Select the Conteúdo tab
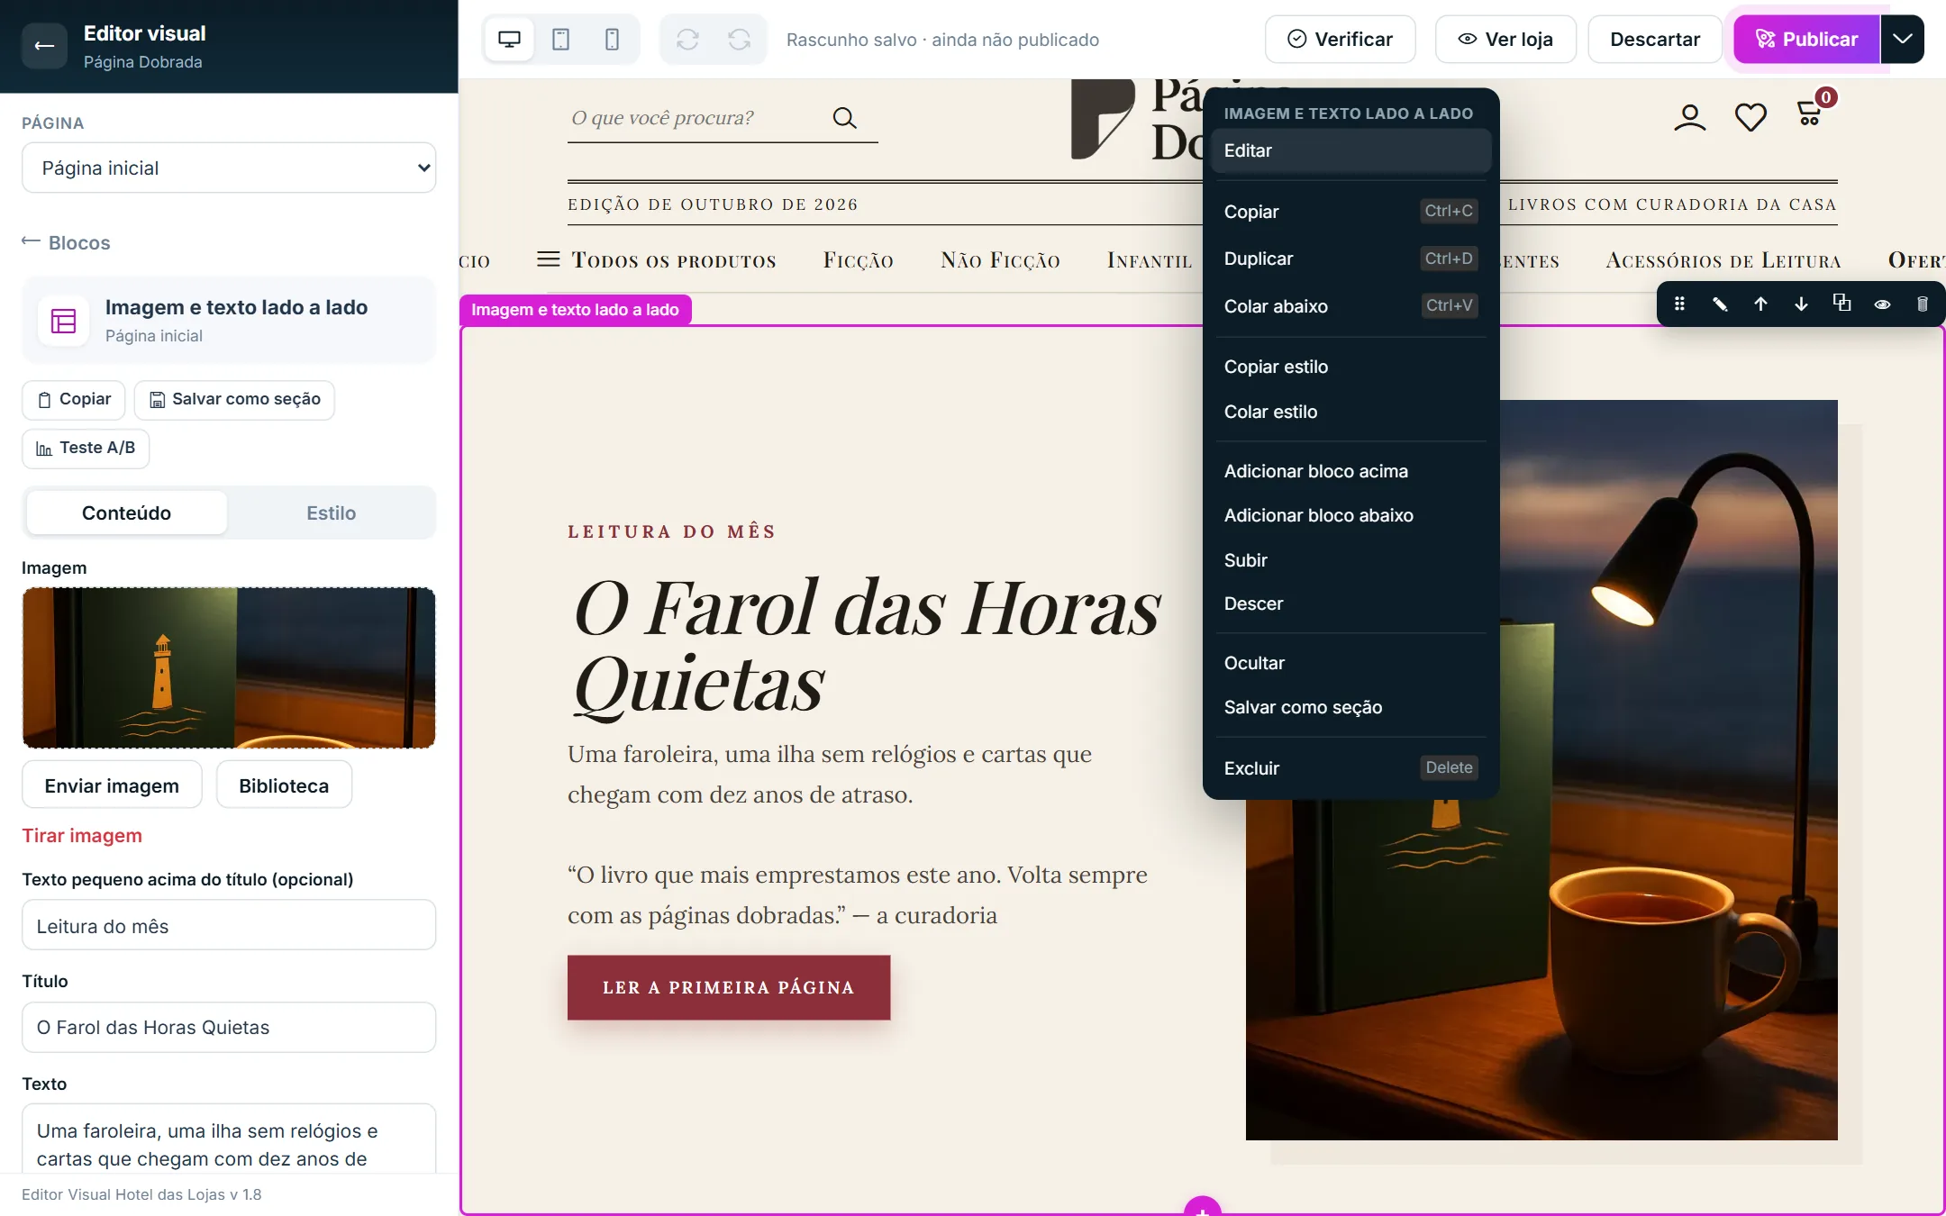 [x=126, y=513]
